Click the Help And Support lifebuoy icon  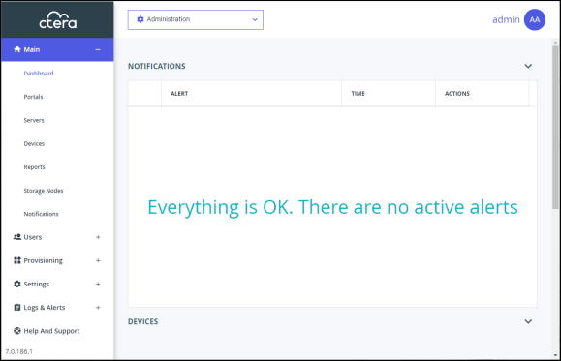click(17, 331)
